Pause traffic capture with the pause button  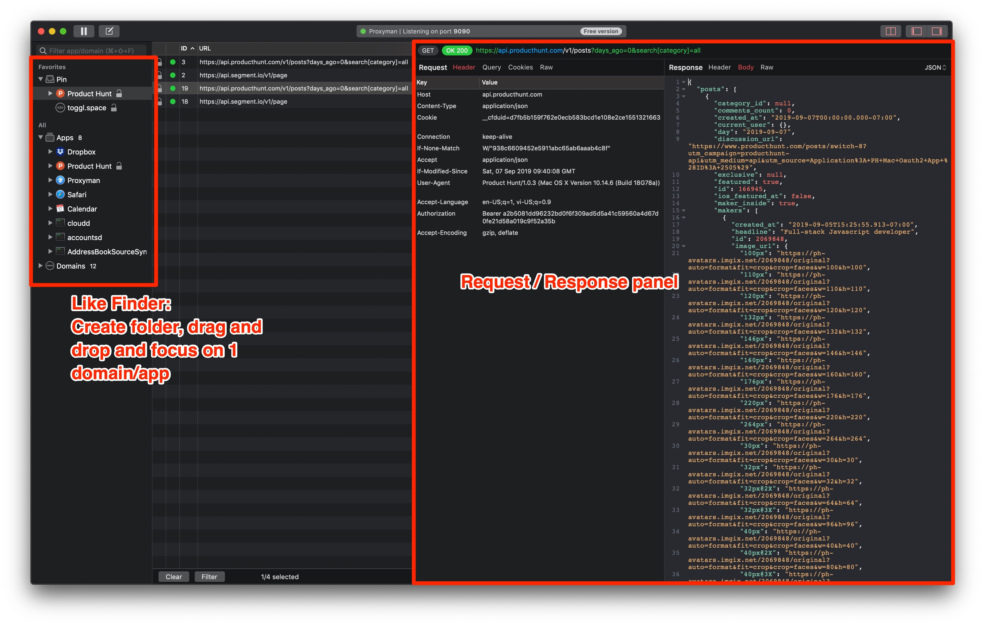click(x=84, y=31)
